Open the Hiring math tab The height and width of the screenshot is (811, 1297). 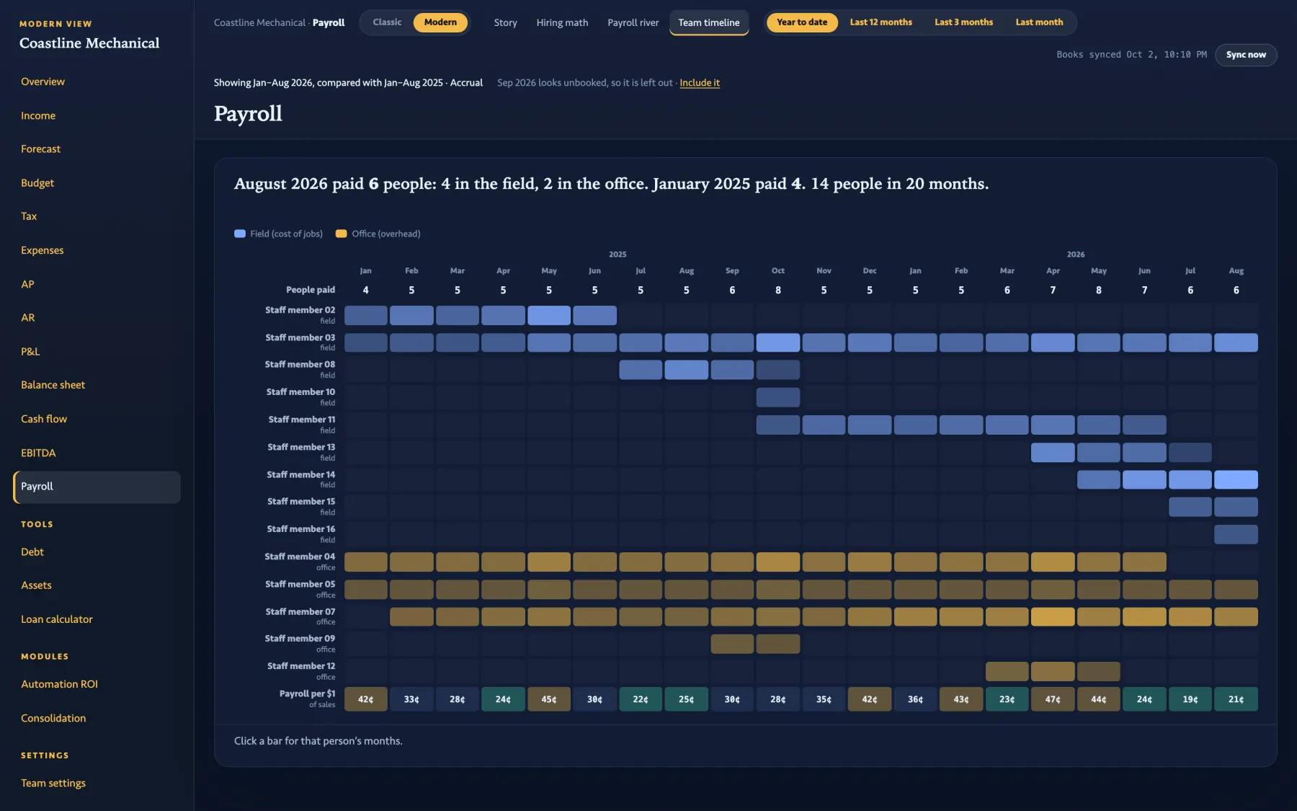tap(562, 22)
